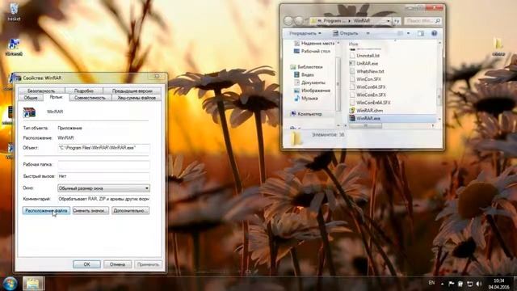Switch to the Общие tab

31,98
